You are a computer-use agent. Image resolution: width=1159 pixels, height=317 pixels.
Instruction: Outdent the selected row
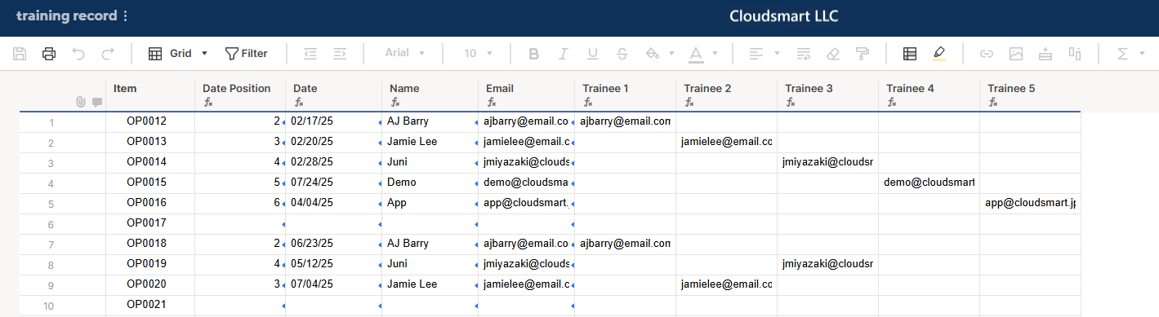point(310,54)
